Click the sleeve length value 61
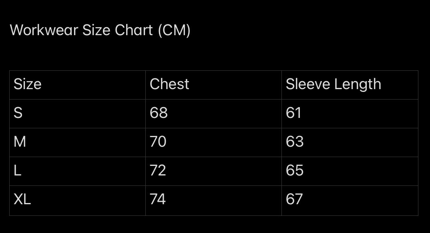 (x=293, y=113)
